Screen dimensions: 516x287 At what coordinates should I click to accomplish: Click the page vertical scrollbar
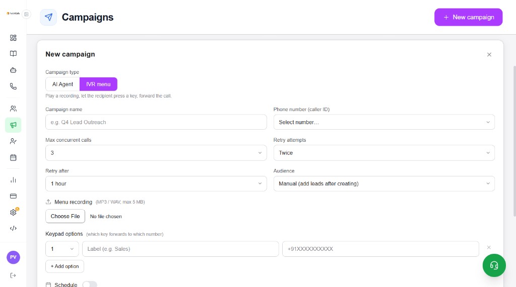pyautogui.click(x=514, y=141)
